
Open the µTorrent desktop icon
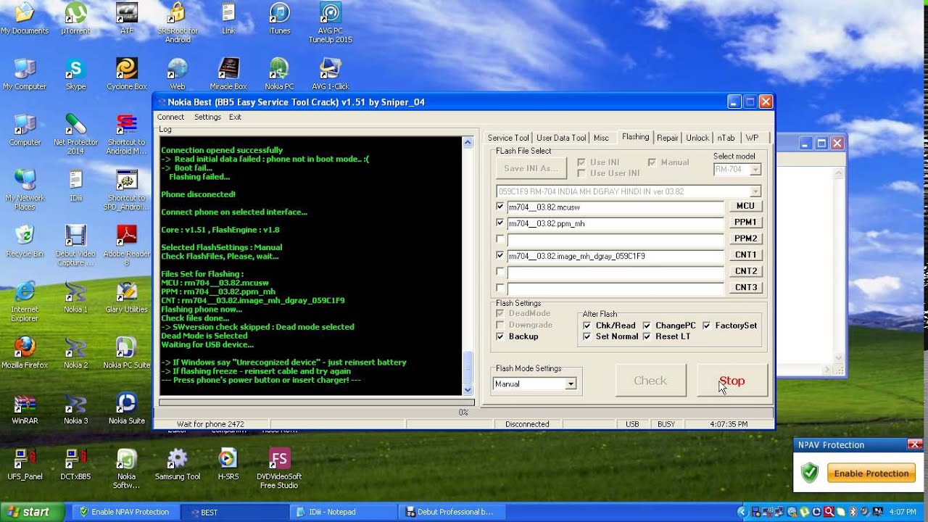point(75,18)
